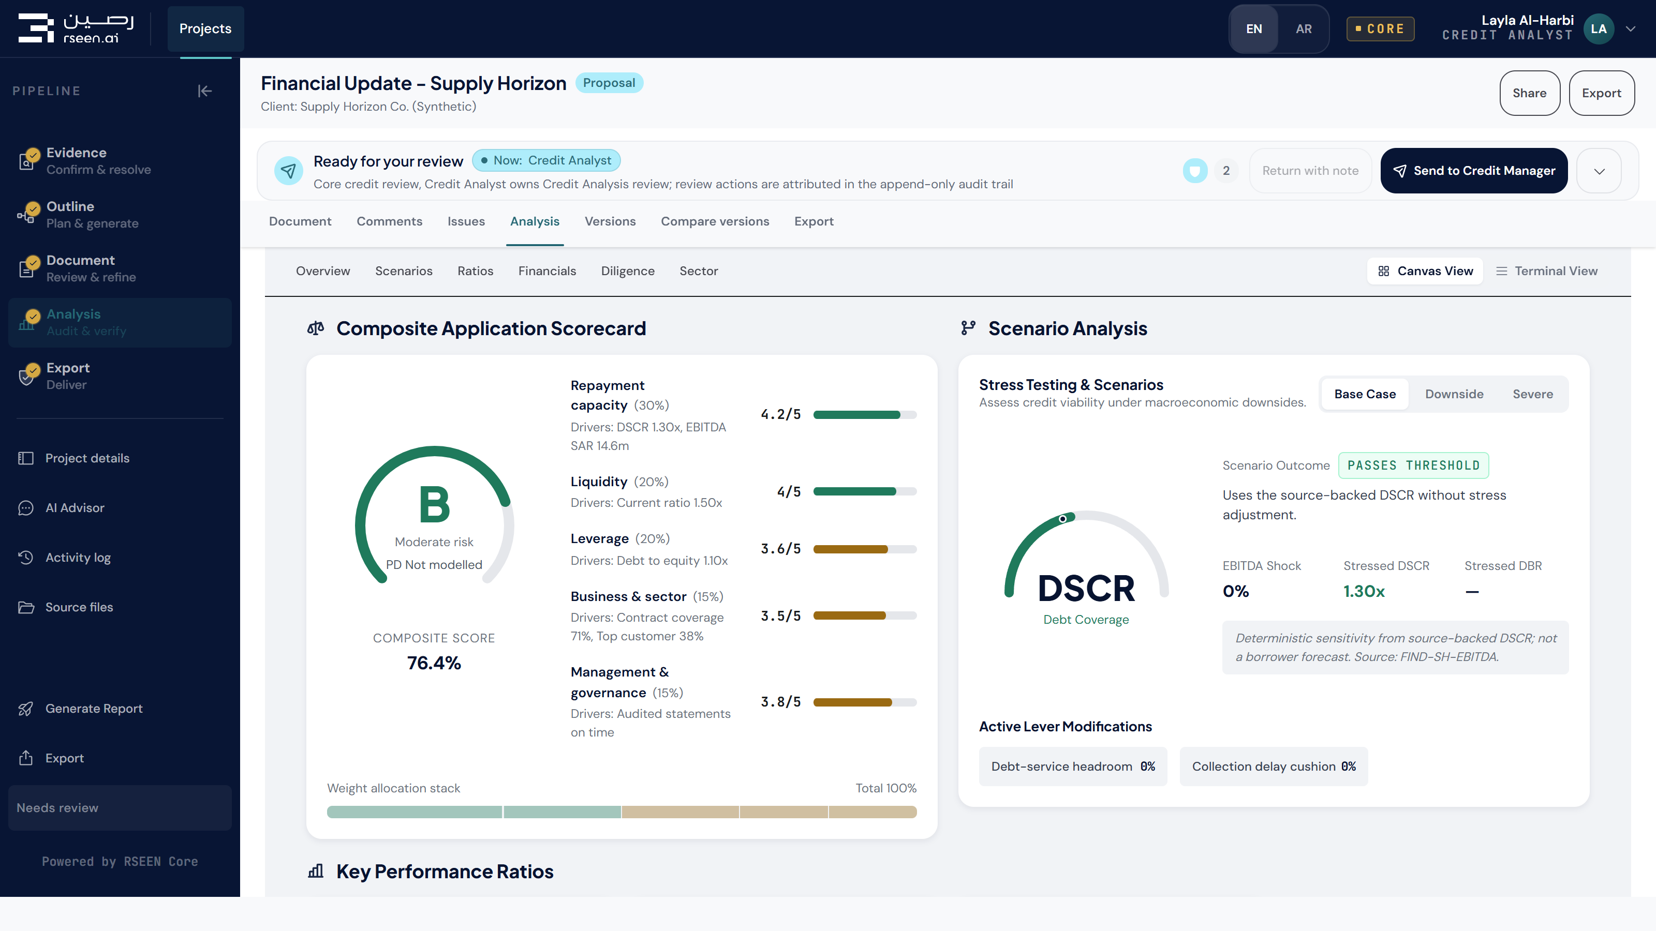The height and width of the screenshot is (931, 1656).
Task: Open the Document tab
Action: pyautogui.click(x=300, y=221)
